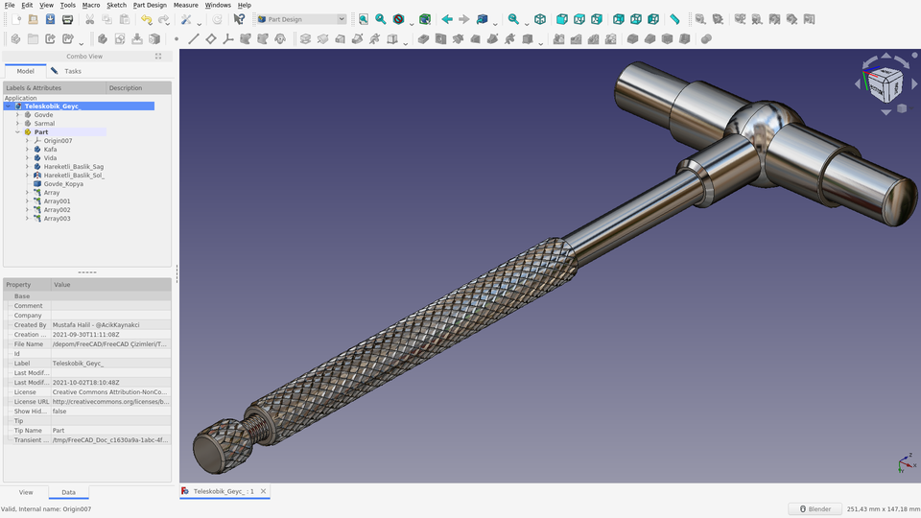Close the Teleskobik_Geyc_ document tab
This screenshot has height=518, width=921.
pyautogui.click(x=263, y=491)
